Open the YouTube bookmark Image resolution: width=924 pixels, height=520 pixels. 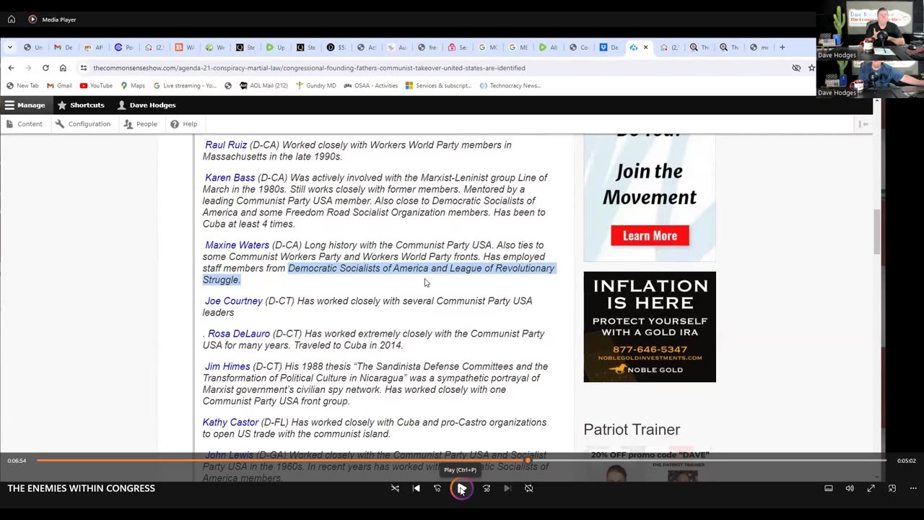(x=96, y=85)
